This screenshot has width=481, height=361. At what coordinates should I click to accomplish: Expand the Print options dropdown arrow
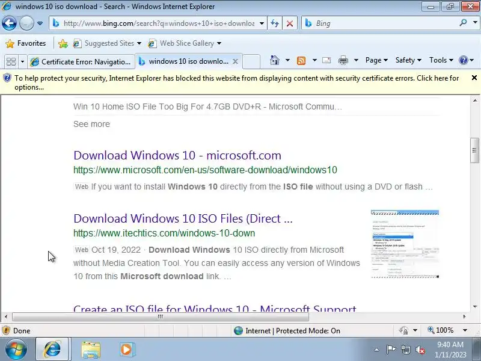tap(356, 60)
